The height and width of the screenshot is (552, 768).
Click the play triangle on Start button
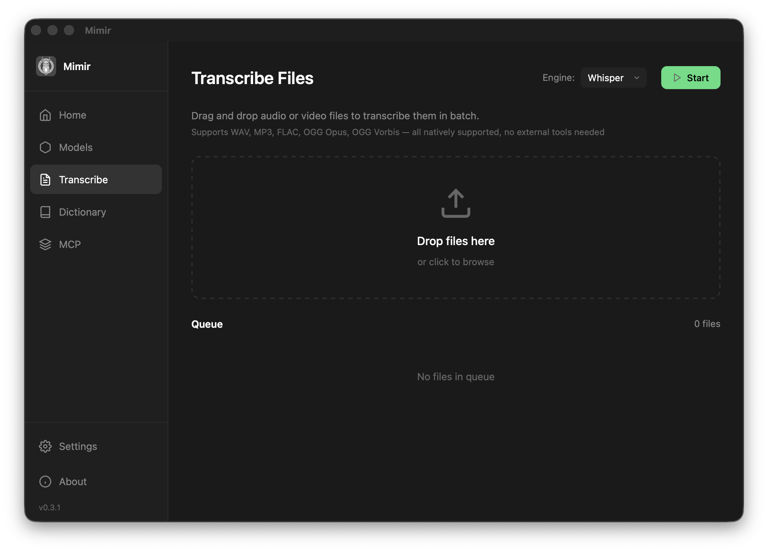677,78
